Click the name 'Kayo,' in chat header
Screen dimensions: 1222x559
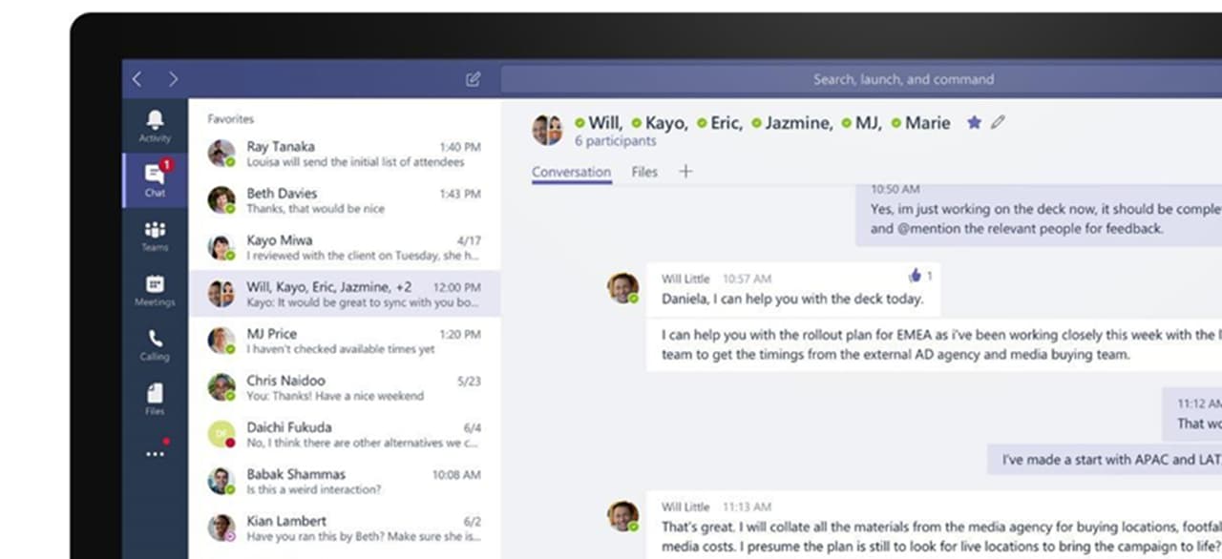tap(666, 122)
